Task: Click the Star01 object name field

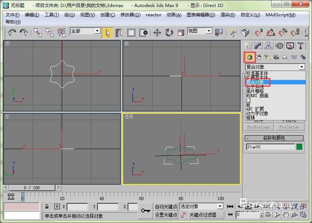Action: pos(270,147)
